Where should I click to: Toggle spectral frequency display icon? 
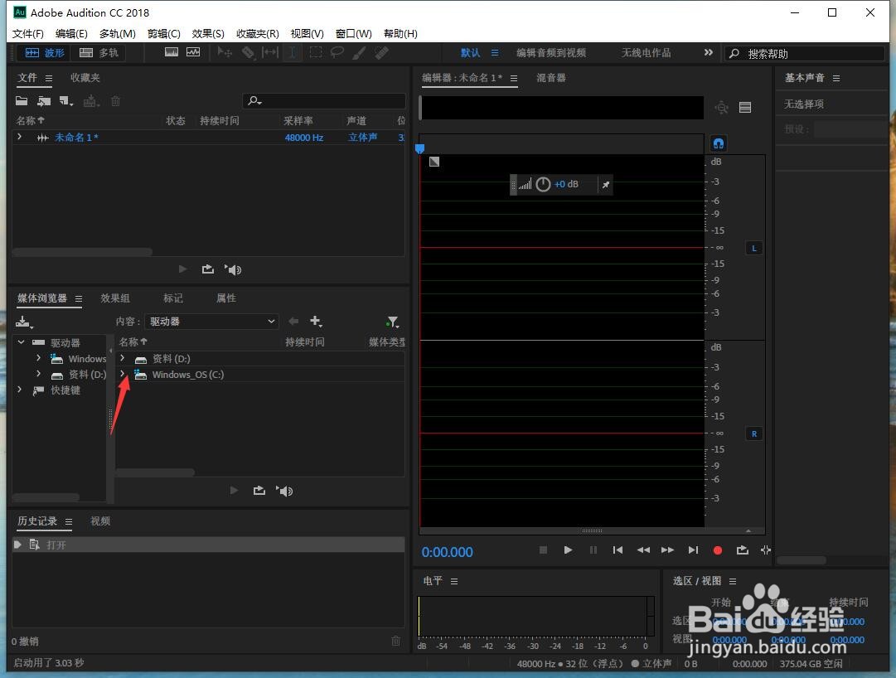[x=172, y=52]
